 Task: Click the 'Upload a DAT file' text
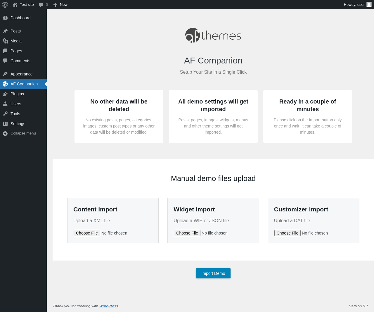pyautogui.click(x=292, y=221)
